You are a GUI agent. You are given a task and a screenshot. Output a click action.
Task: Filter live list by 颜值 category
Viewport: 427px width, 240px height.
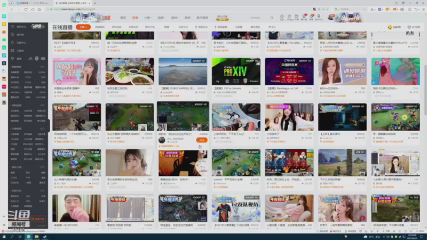click(x=167, y=27)
